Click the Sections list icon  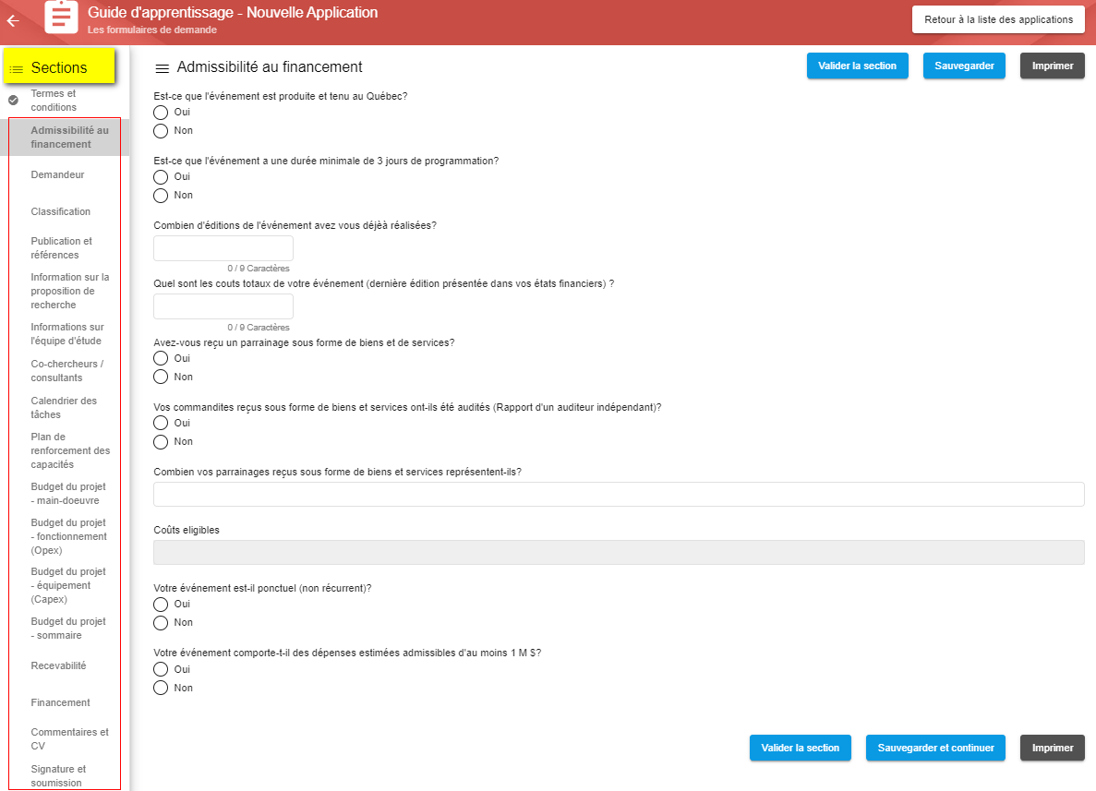(17, 69)
